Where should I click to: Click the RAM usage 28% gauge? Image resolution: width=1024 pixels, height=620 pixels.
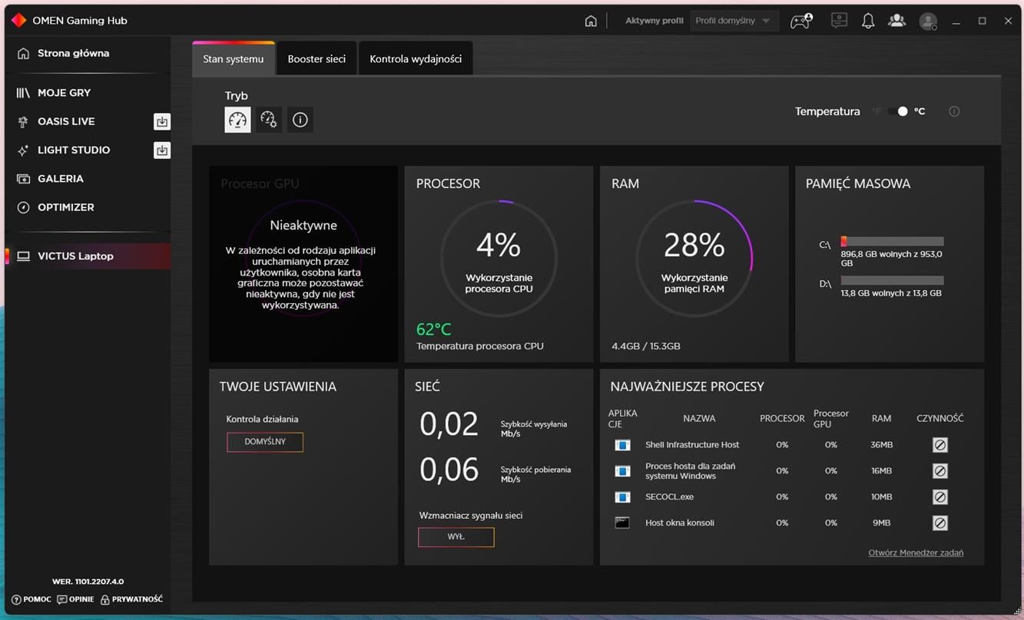point(694,259)
